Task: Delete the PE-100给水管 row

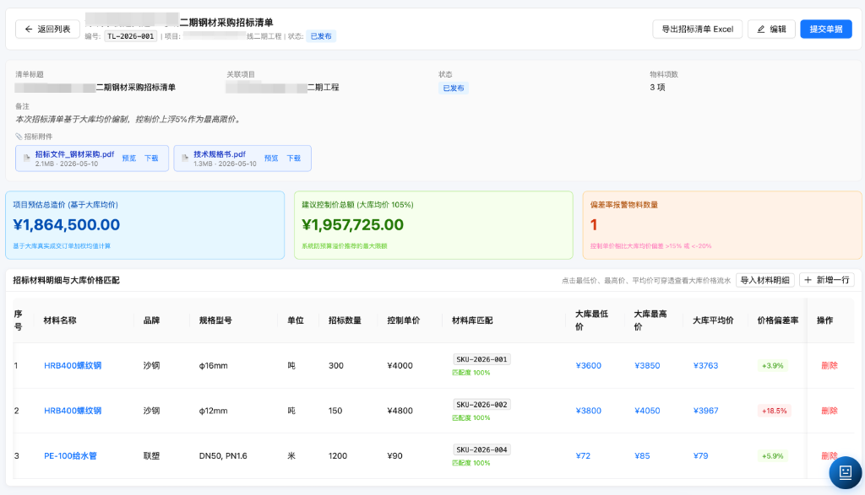Action: click(x=828, y=456)
